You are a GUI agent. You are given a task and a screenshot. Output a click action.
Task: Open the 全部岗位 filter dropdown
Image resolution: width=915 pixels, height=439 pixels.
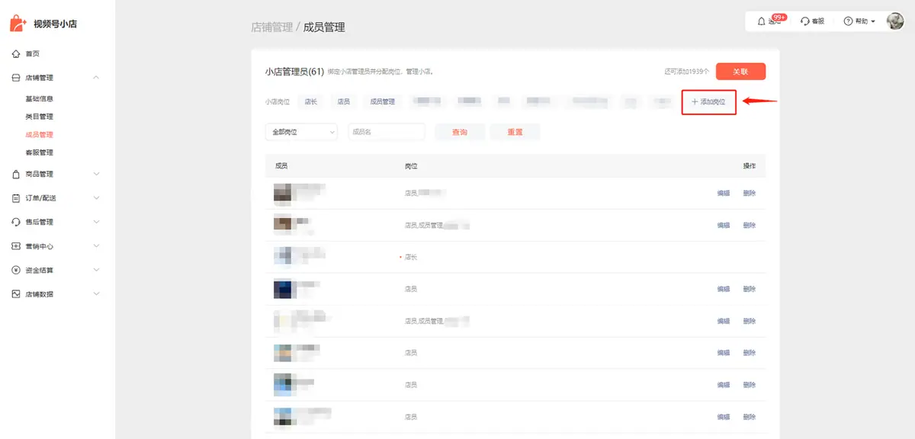pyautogui.click(x=301, y=132)
